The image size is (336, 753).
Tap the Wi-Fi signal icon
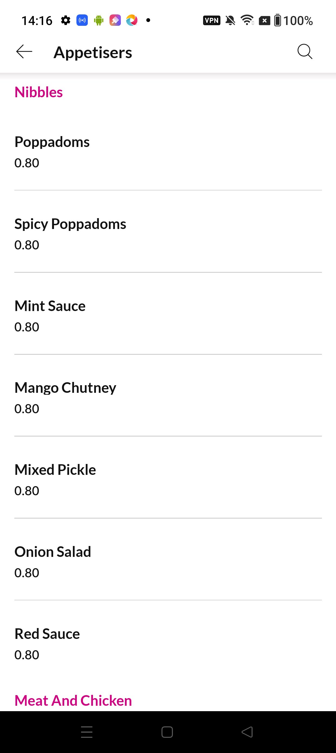pos(247,20)
